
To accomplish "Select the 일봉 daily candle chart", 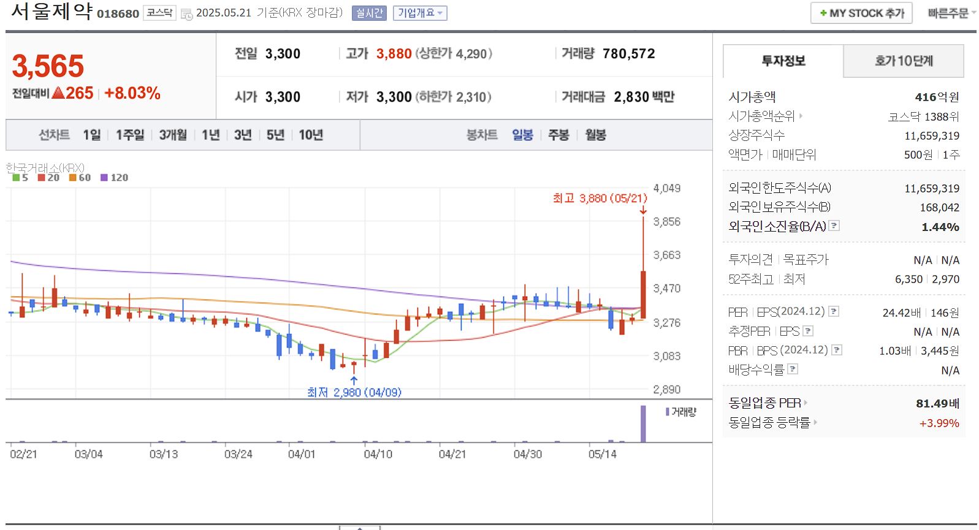I will [522, 135].
